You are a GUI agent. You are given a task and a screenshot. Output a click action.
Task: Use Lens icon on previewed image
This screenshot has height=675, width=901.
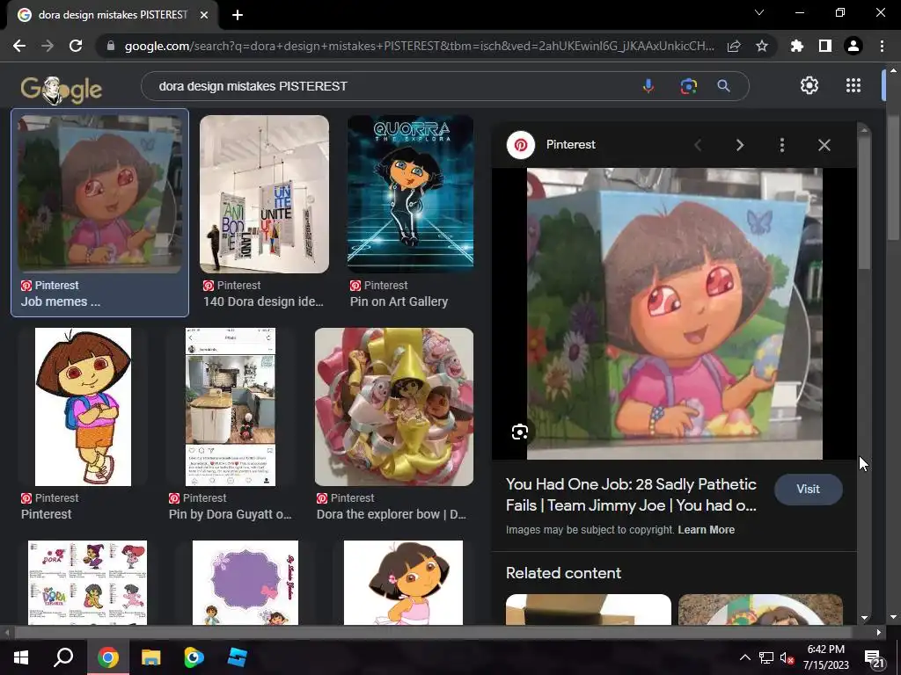(519, 432)
